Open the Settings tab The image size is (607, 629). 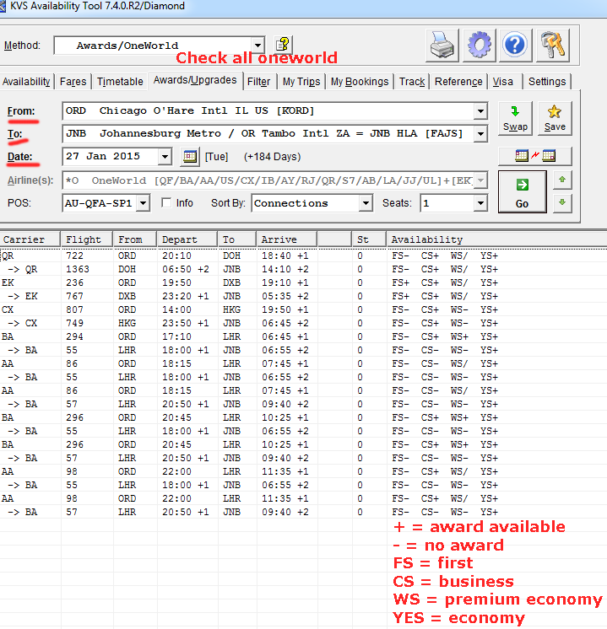547,82
